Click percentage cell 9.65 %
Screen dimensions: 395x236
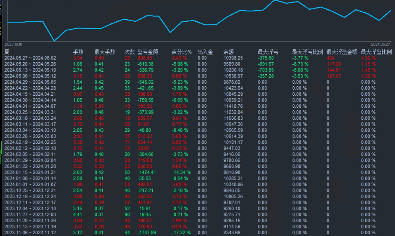179,167
